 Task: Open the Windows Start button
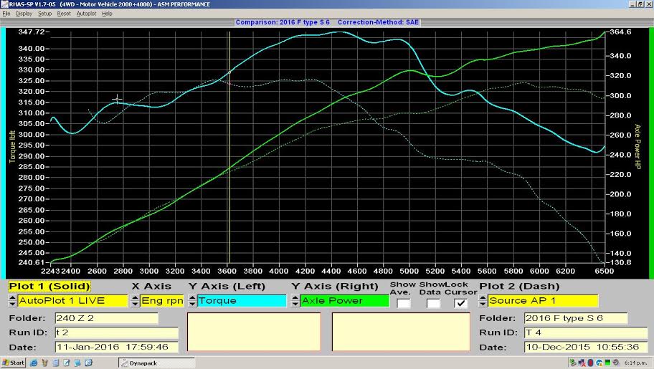click(x=13, y=363)
